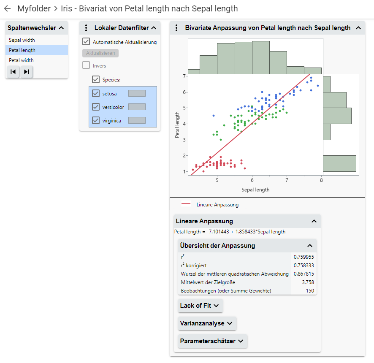Jump to first column in Spaltenwechsler
The image size is (374, 363).
[x=13, y=72]
